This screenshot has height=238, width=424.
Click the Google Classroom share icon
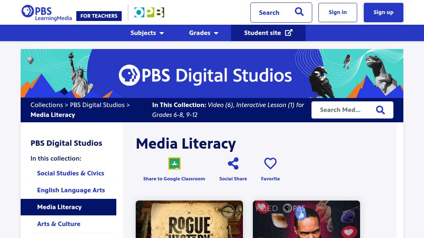tap(174, 164)
